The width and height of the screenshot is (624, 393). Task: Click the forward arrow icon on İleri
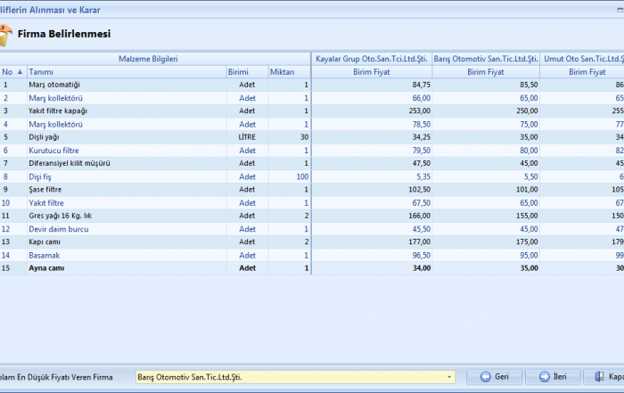point(543,377)
